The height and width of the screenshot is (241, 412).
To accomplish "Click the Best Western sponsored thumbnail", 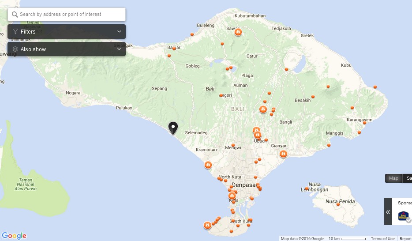I will click(403, 215).
